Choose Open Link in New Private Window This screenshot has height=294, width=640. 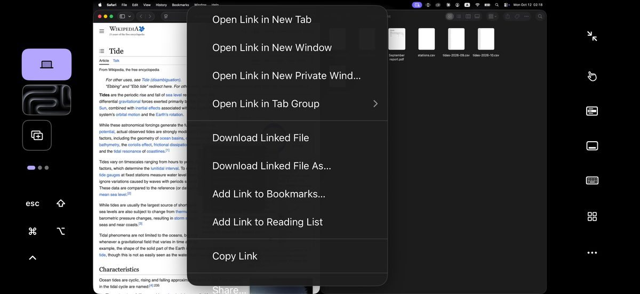click(x=287, y=76)
